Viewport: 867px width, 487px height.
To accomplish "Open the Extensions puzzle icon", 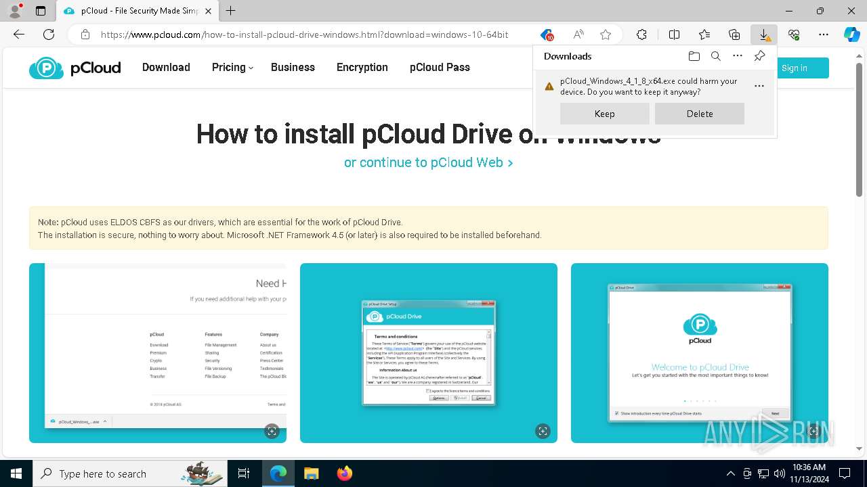I will (641, 34).
